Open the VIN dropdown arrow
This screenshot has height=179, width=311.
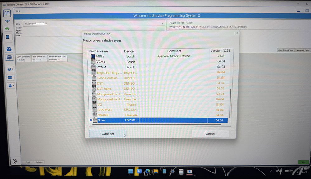[162, 23]
